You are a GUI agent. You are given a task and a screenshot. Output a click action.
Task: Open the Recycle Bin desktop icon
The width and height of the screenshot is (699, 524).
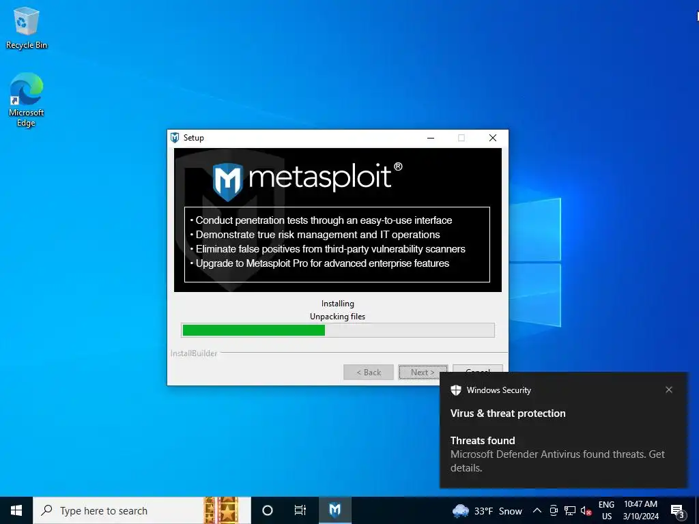pos(27,27)
